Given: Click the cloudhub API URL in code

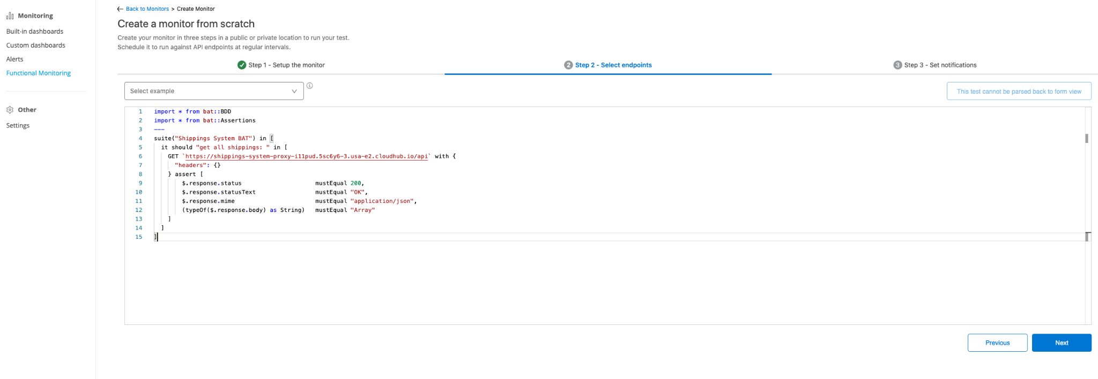Looking at the screenshot, I should pyautogui.click(x=306, y=156).
